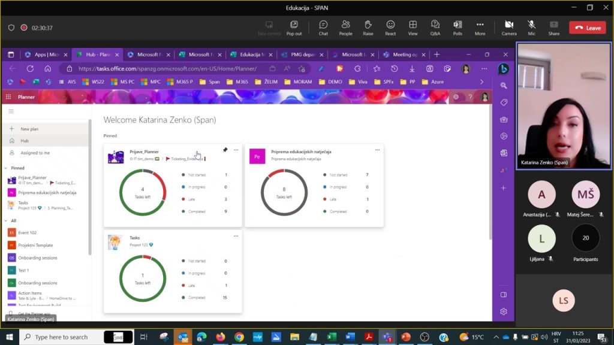Switch to the Apps browser tab
Image resolution: width=614 pixels, height=345 pixels.
pos(46,55)
